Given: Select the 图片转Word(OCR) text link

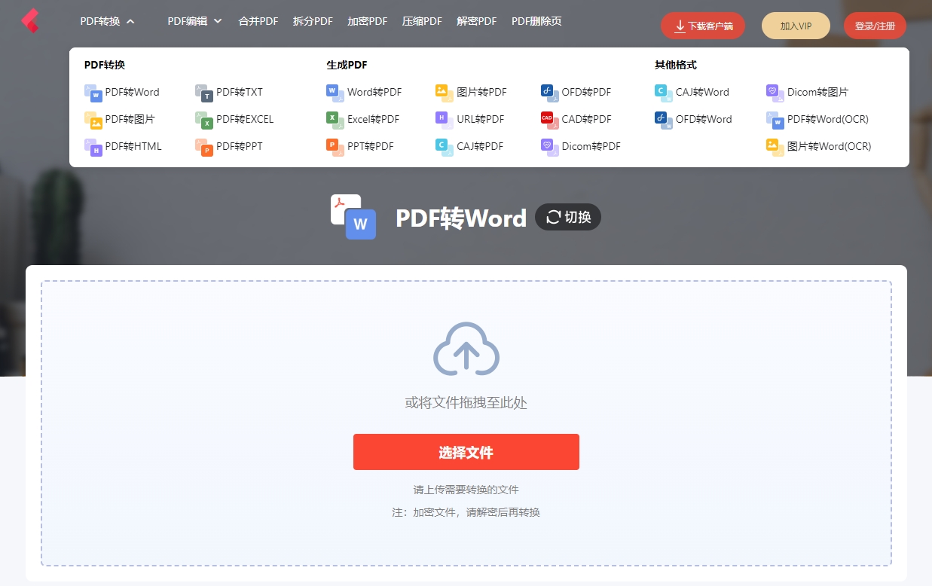Looking at the screenshot, I should (x=830, y=147).
